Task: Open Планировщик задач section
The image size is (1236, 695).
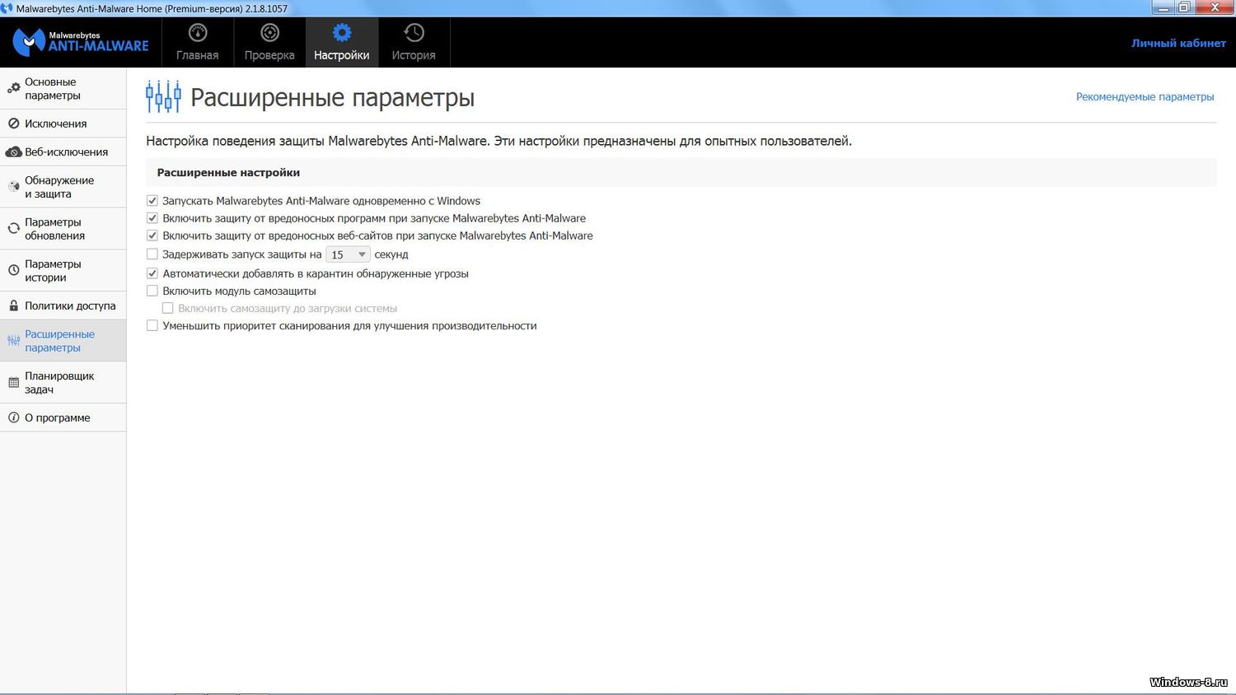Action: pyautogui.click(x=63, y=382)
